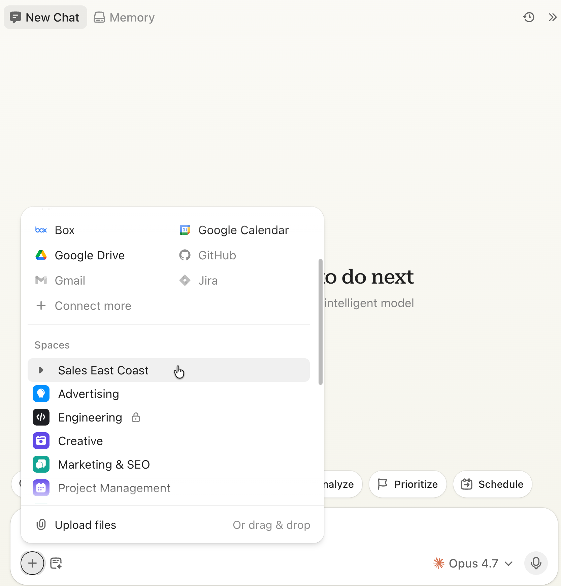Click the "Or drag & drop" hint text
This screenshot has width=561, height=586.
[x=271, y=525]
